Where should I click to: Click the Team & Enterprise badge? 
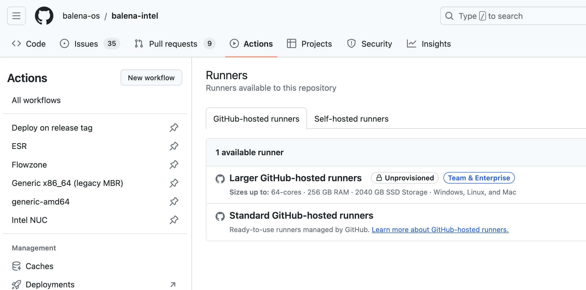coord(479,178)
